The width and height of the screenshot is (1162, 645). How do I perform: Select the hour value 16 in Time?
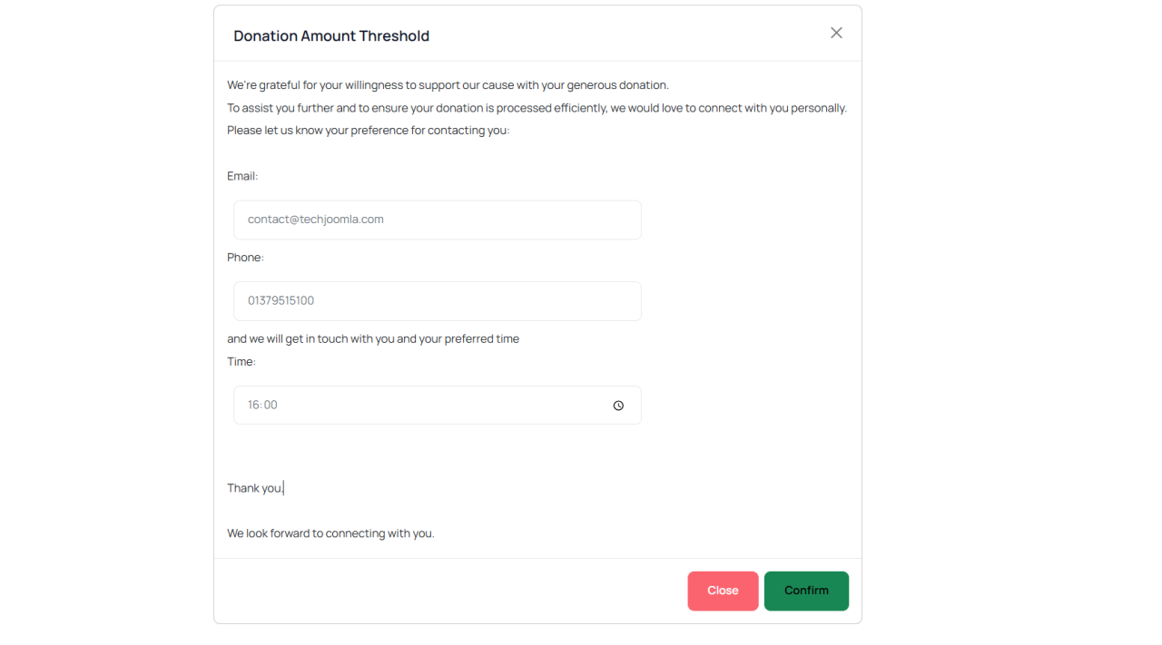click(x=253, y=406)
